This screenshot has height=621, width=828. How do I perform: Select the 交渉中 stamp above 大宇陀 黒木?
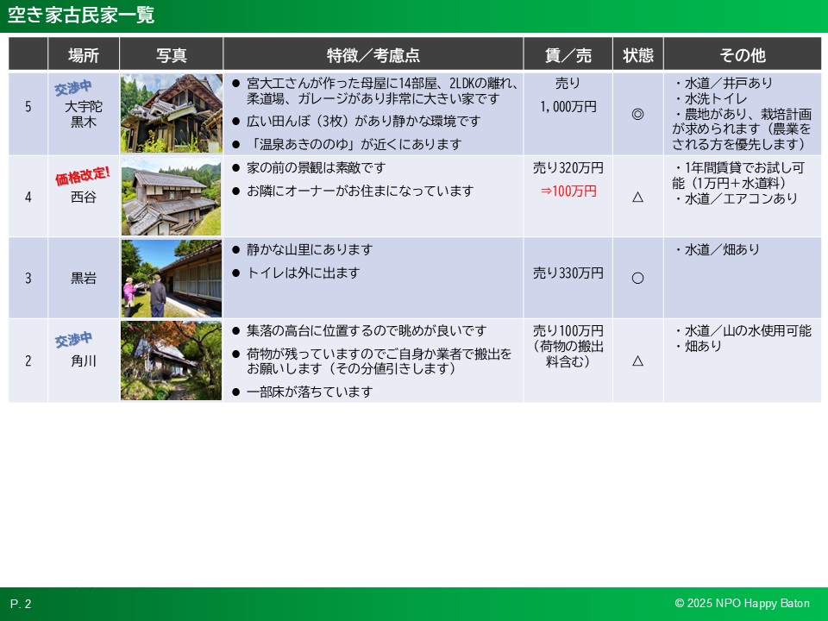coord(73,88)
